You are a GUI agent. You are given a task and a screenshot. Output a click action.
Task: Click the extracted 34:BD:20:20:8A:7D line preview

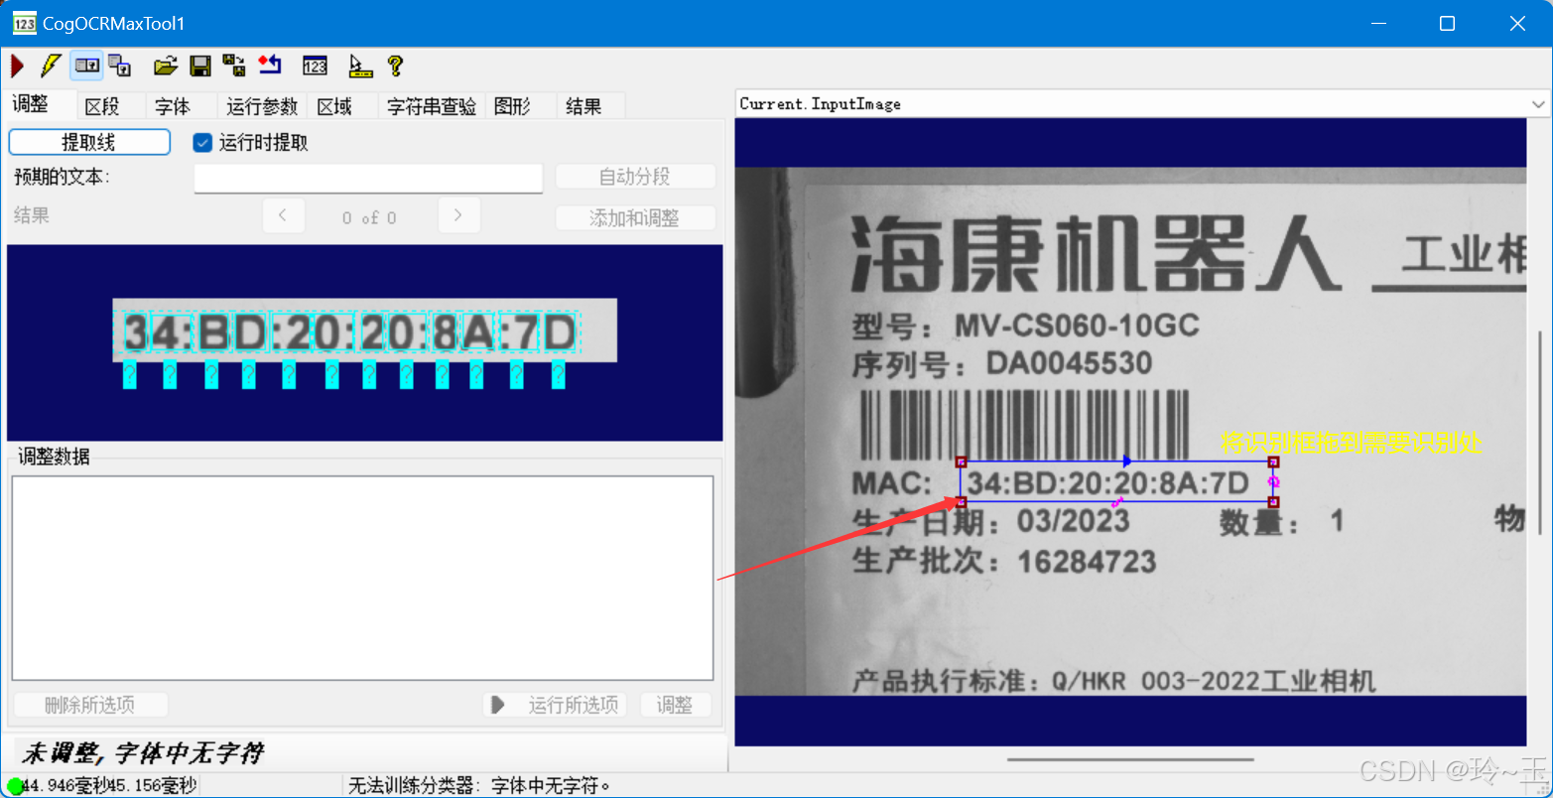(x=364, y=331)
